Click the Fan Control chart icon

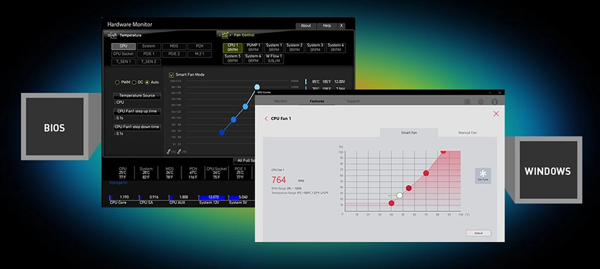coord(225,35)
